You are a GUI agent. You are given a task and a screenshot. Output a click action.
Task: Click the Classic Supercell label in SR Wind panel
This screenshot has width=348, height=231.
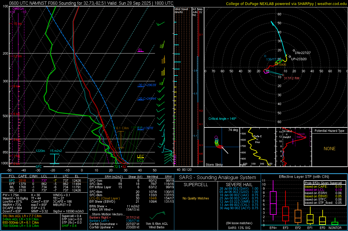301,135
